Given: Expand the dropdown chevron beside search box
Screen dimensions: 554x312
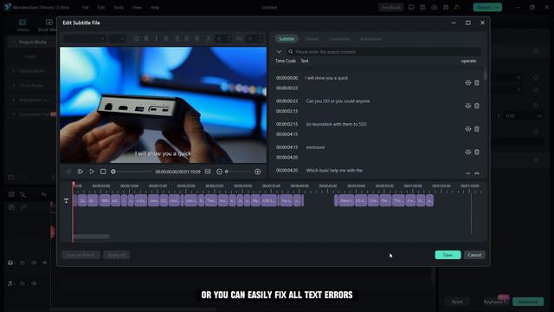Looking at the screenshot, I should coord(279,52).
